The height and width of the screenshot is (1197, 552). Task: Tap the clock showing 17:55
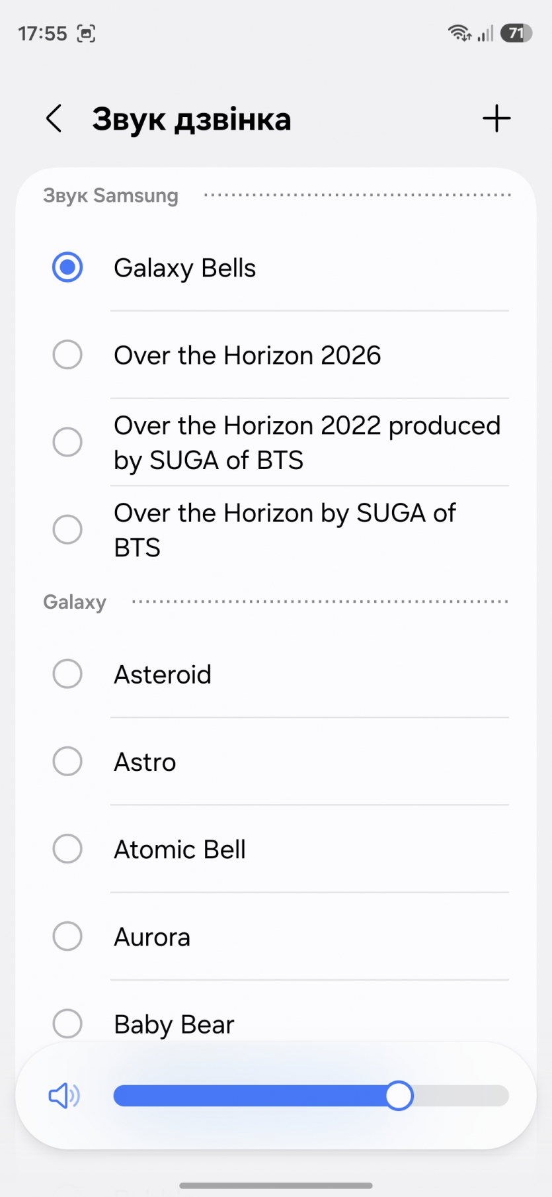pos(42,34)
